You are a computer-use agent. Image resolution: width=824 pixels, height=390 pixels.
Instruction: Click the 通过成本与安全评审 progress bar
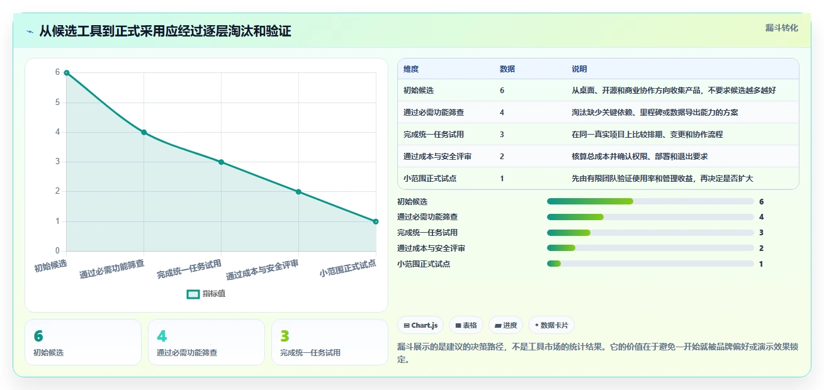click(x=650, y=248)
